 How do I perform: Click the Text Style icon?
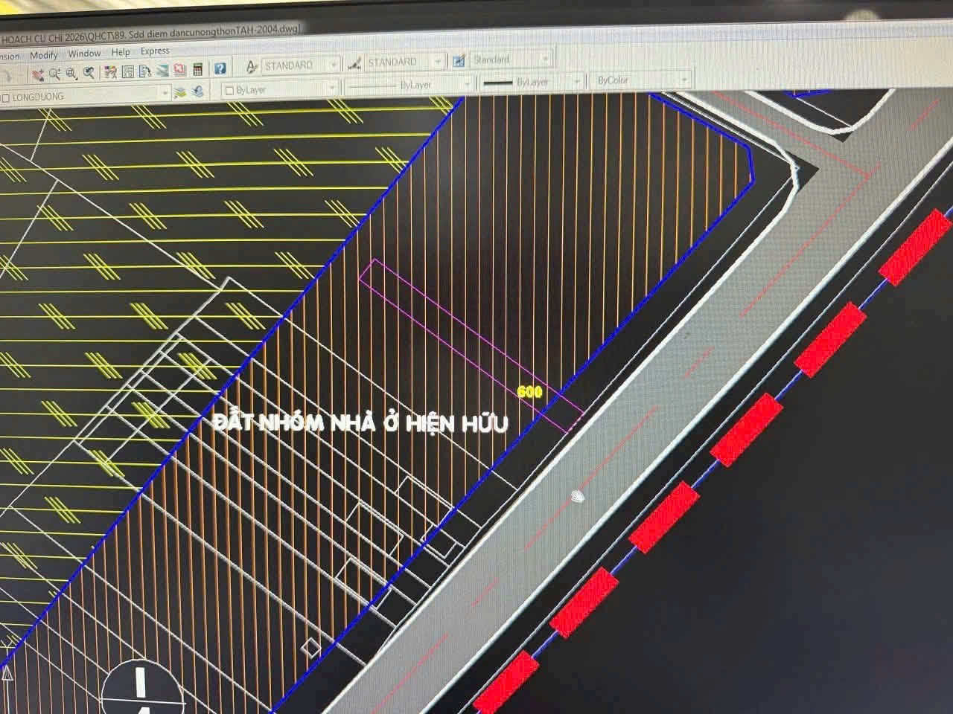pyautogui.click(x=252, y=66)
